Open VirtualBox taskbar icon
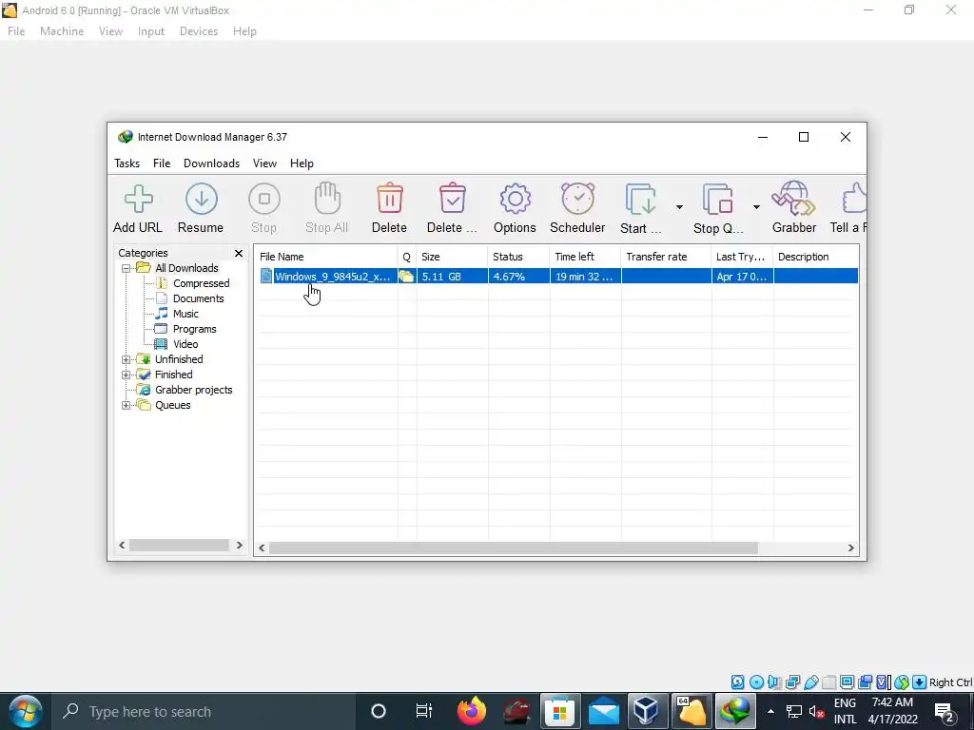 coord(646,711)
